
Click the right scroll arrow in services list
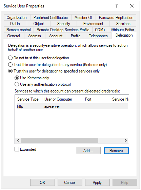126,141
